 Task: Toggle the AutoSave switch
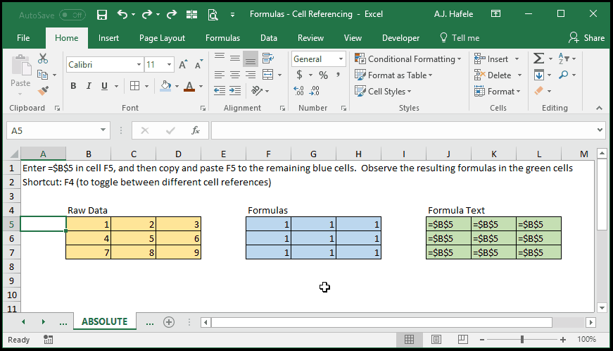pyautogui.click(x=72, y=16)
